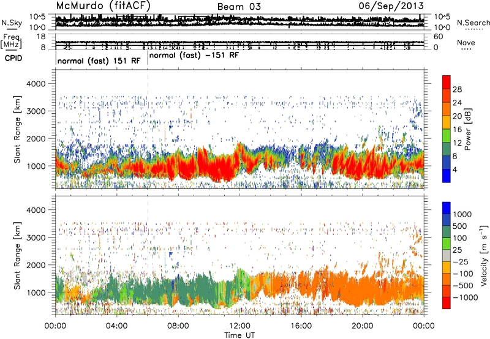This screenshot has height=339, width=490.
Task: Click the 'McMurdo (fitACF)' title text
Action: (104, 6)
